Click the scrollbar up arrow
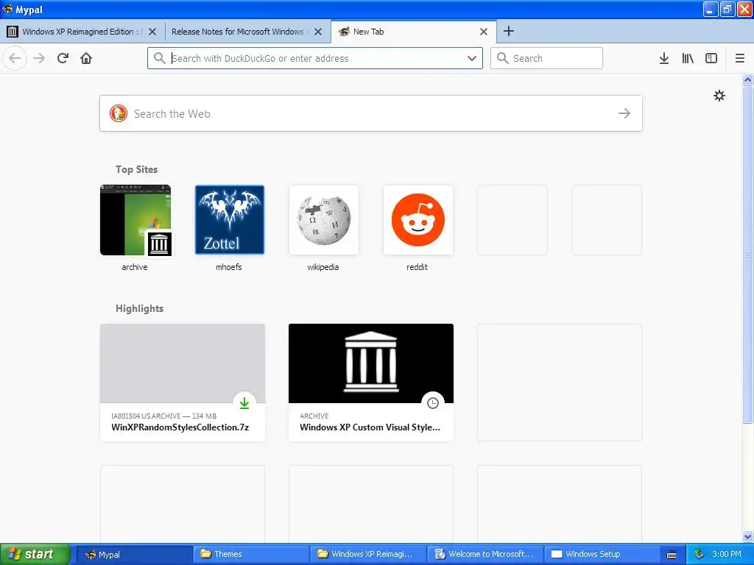 tap(747, 79)
